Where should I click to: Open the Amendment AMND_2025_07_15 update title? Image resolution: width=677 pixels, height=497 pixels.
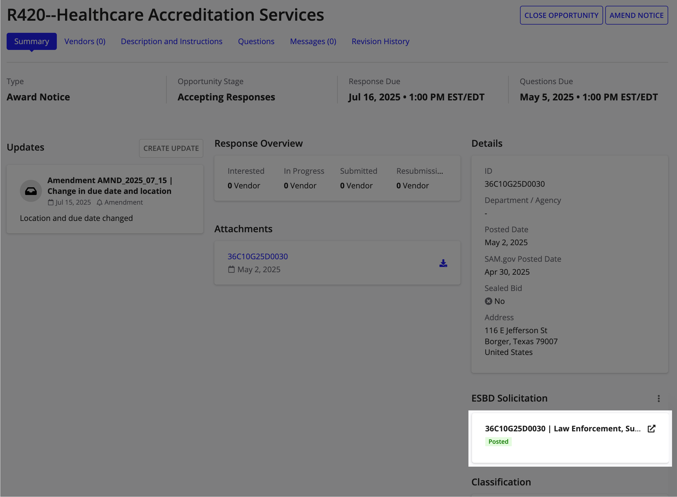coord(110,186)
